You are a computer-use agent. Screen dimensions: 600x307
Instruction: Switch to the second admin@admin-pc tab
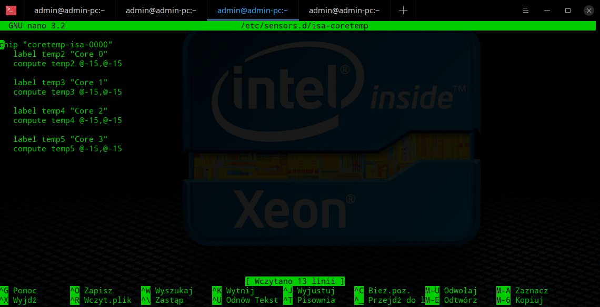(161, 10)
